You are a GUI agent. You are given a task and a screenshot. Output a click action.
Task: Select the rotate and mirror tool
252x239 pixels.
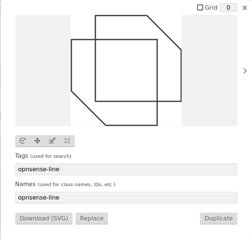pyautogui.click(x=22, y=141)
